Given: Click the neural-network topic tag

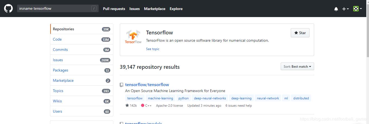Looking at the screenshot, I should 268,98.
